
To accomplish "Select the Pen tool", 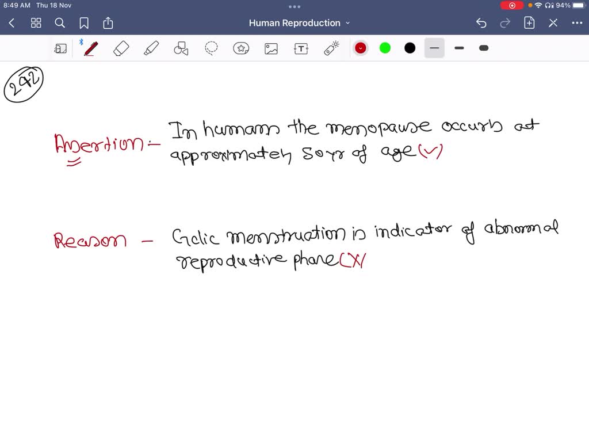I will 90,48.
